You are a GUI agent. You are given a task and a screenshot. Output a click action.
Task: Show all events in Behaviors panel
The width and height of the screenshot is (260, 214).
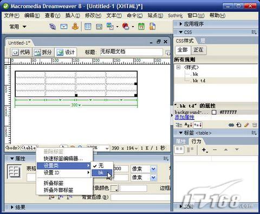tap(190, 150)
